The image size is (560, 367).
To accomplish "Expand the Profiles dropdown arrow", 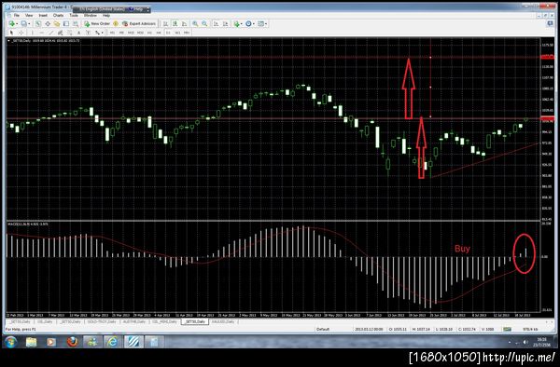I will click(29, 24).
